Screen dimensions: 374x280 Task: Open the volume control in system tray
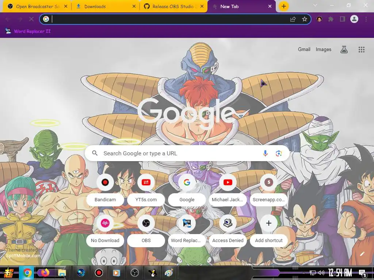321,273
